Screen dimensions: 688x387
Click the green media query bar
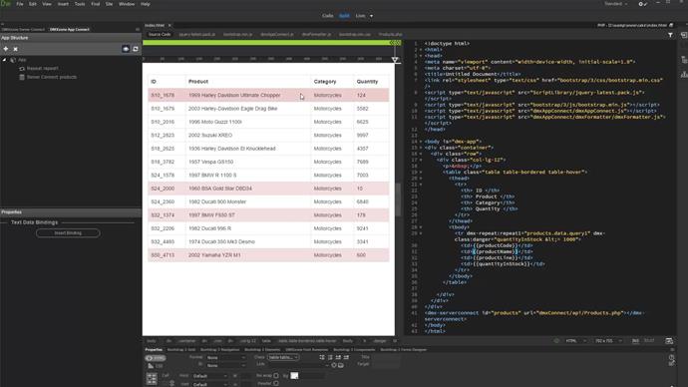267,43
